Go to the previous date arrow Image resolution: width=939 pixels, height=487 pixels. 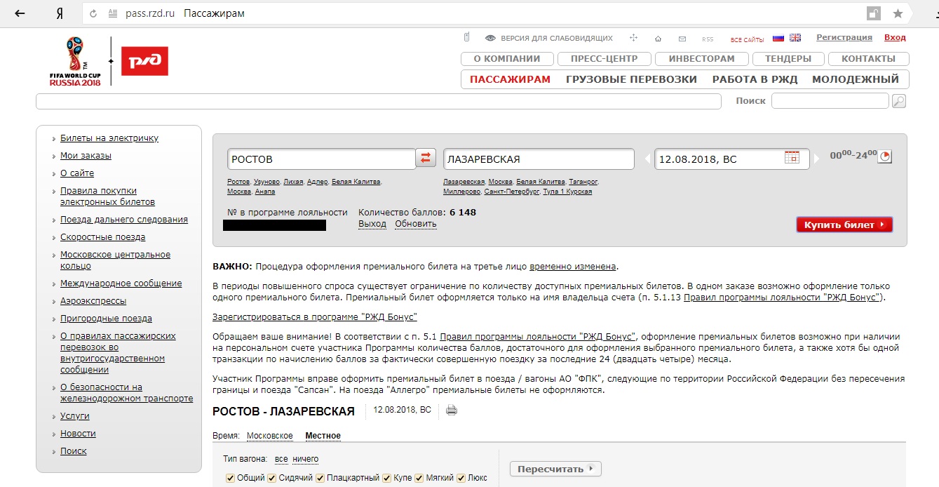point(647,159)
